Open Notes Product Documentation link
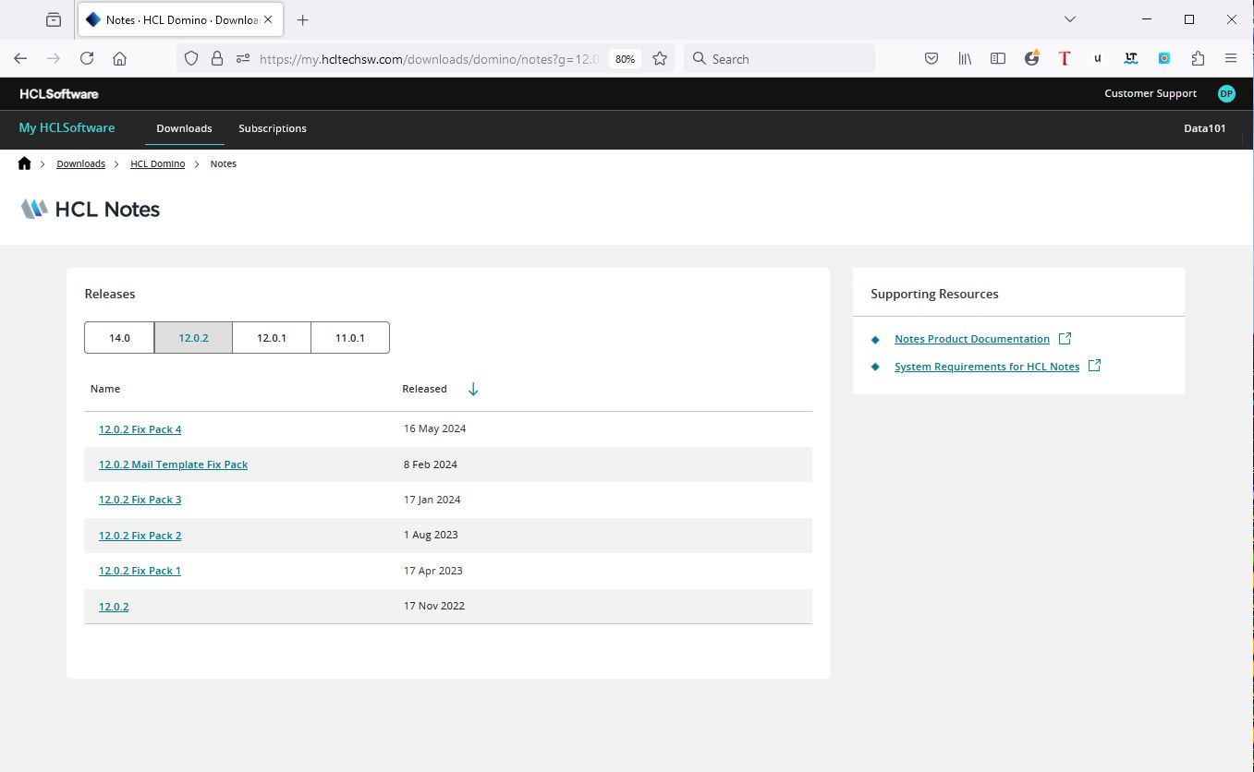The height and width of the screenshot is (772, 1254). coord(972,339)
